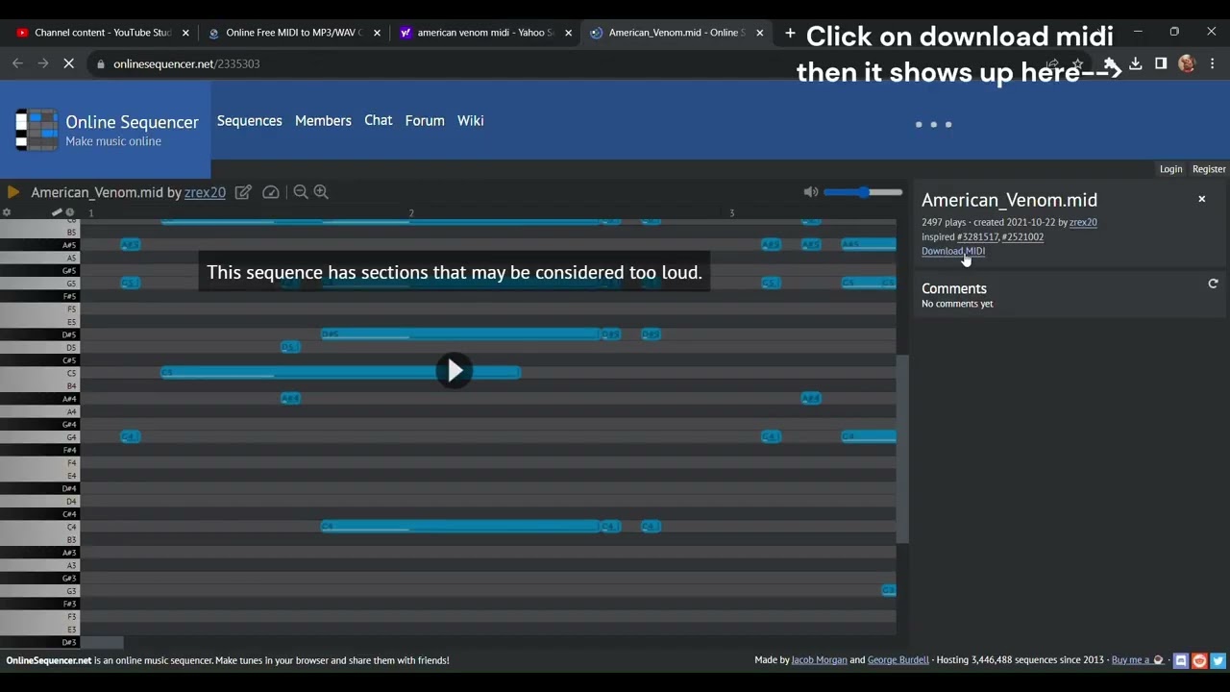Click the horizontal scrollbar below the piano keys
The height and width of the screenshot is (692, 1230).
click(x=101, y=642)
